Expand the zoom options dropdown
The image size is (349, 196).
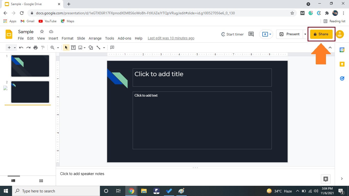click(x=58, y=47)
